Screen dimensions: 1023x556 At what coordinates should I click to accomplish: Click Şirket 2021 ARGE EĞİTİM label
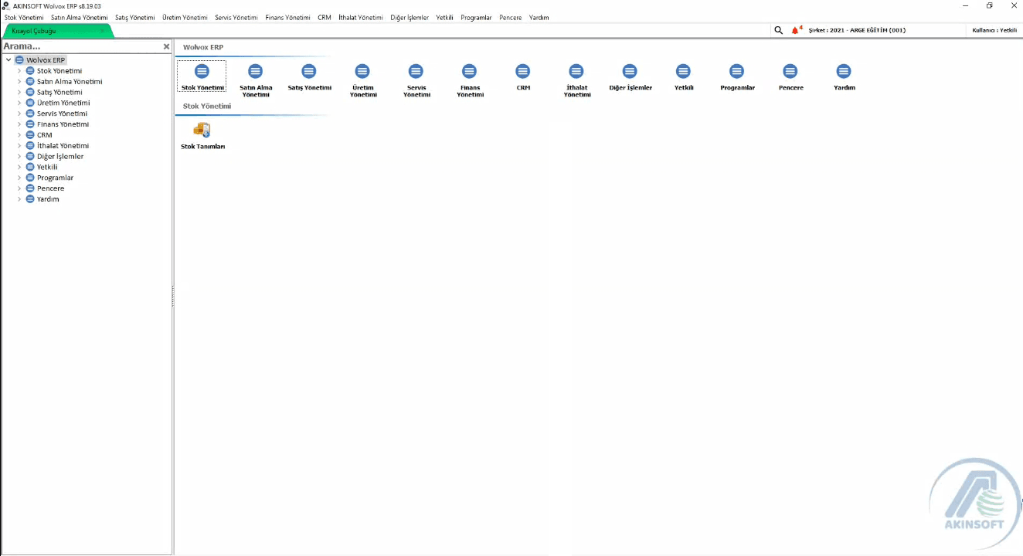pos(857,30)
